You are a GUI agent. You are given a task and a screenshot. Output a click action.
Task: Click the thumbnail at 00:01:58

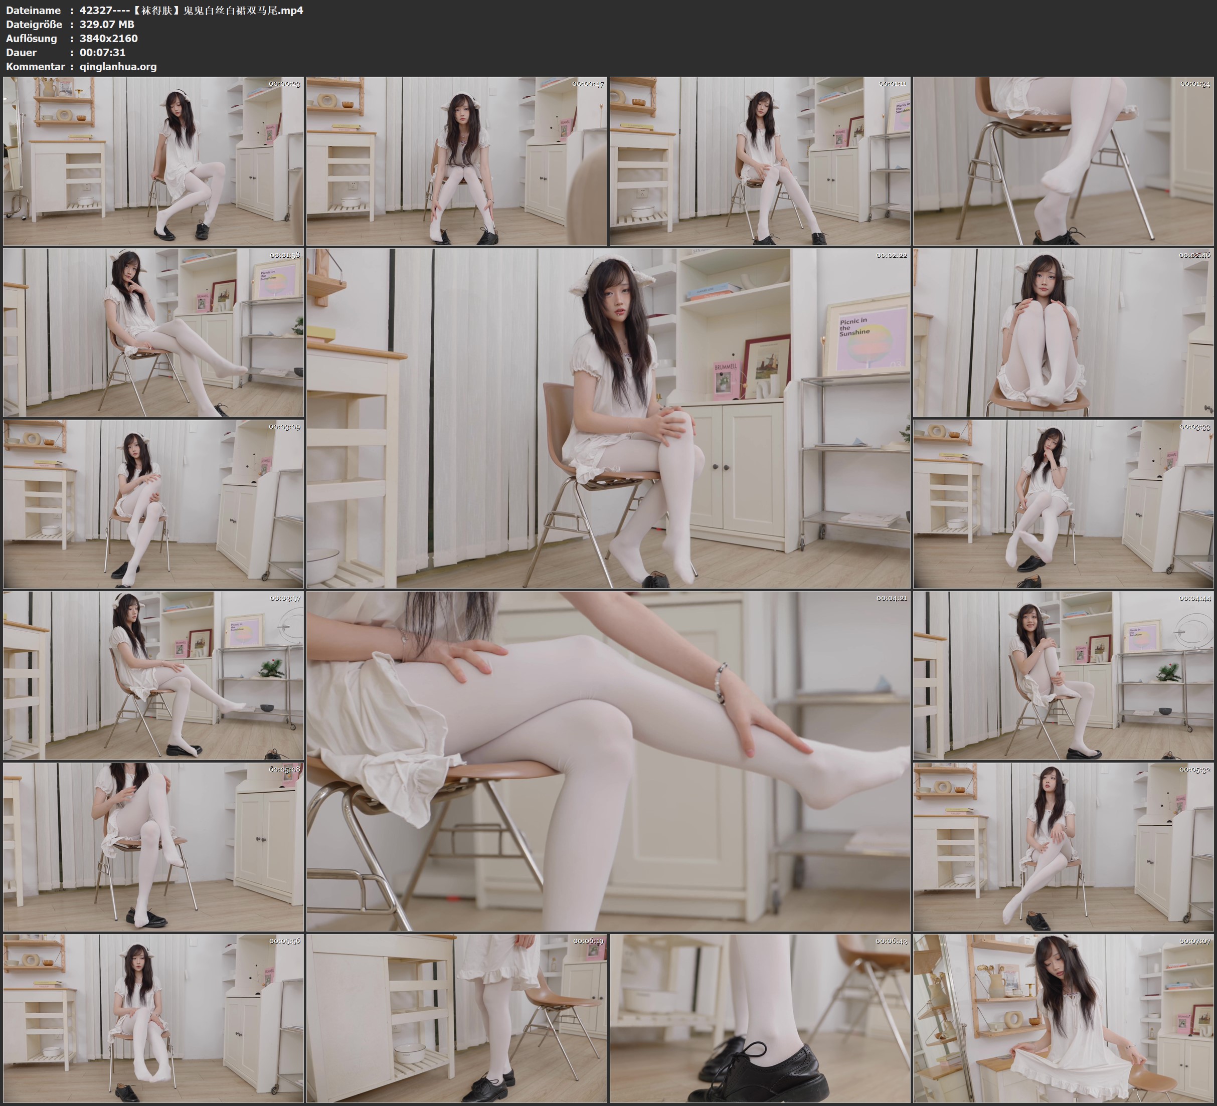153,332
